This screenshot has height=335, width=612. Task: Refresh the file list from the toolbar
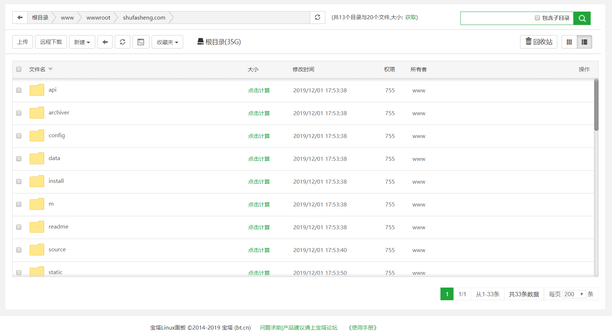tap(123, 42)
